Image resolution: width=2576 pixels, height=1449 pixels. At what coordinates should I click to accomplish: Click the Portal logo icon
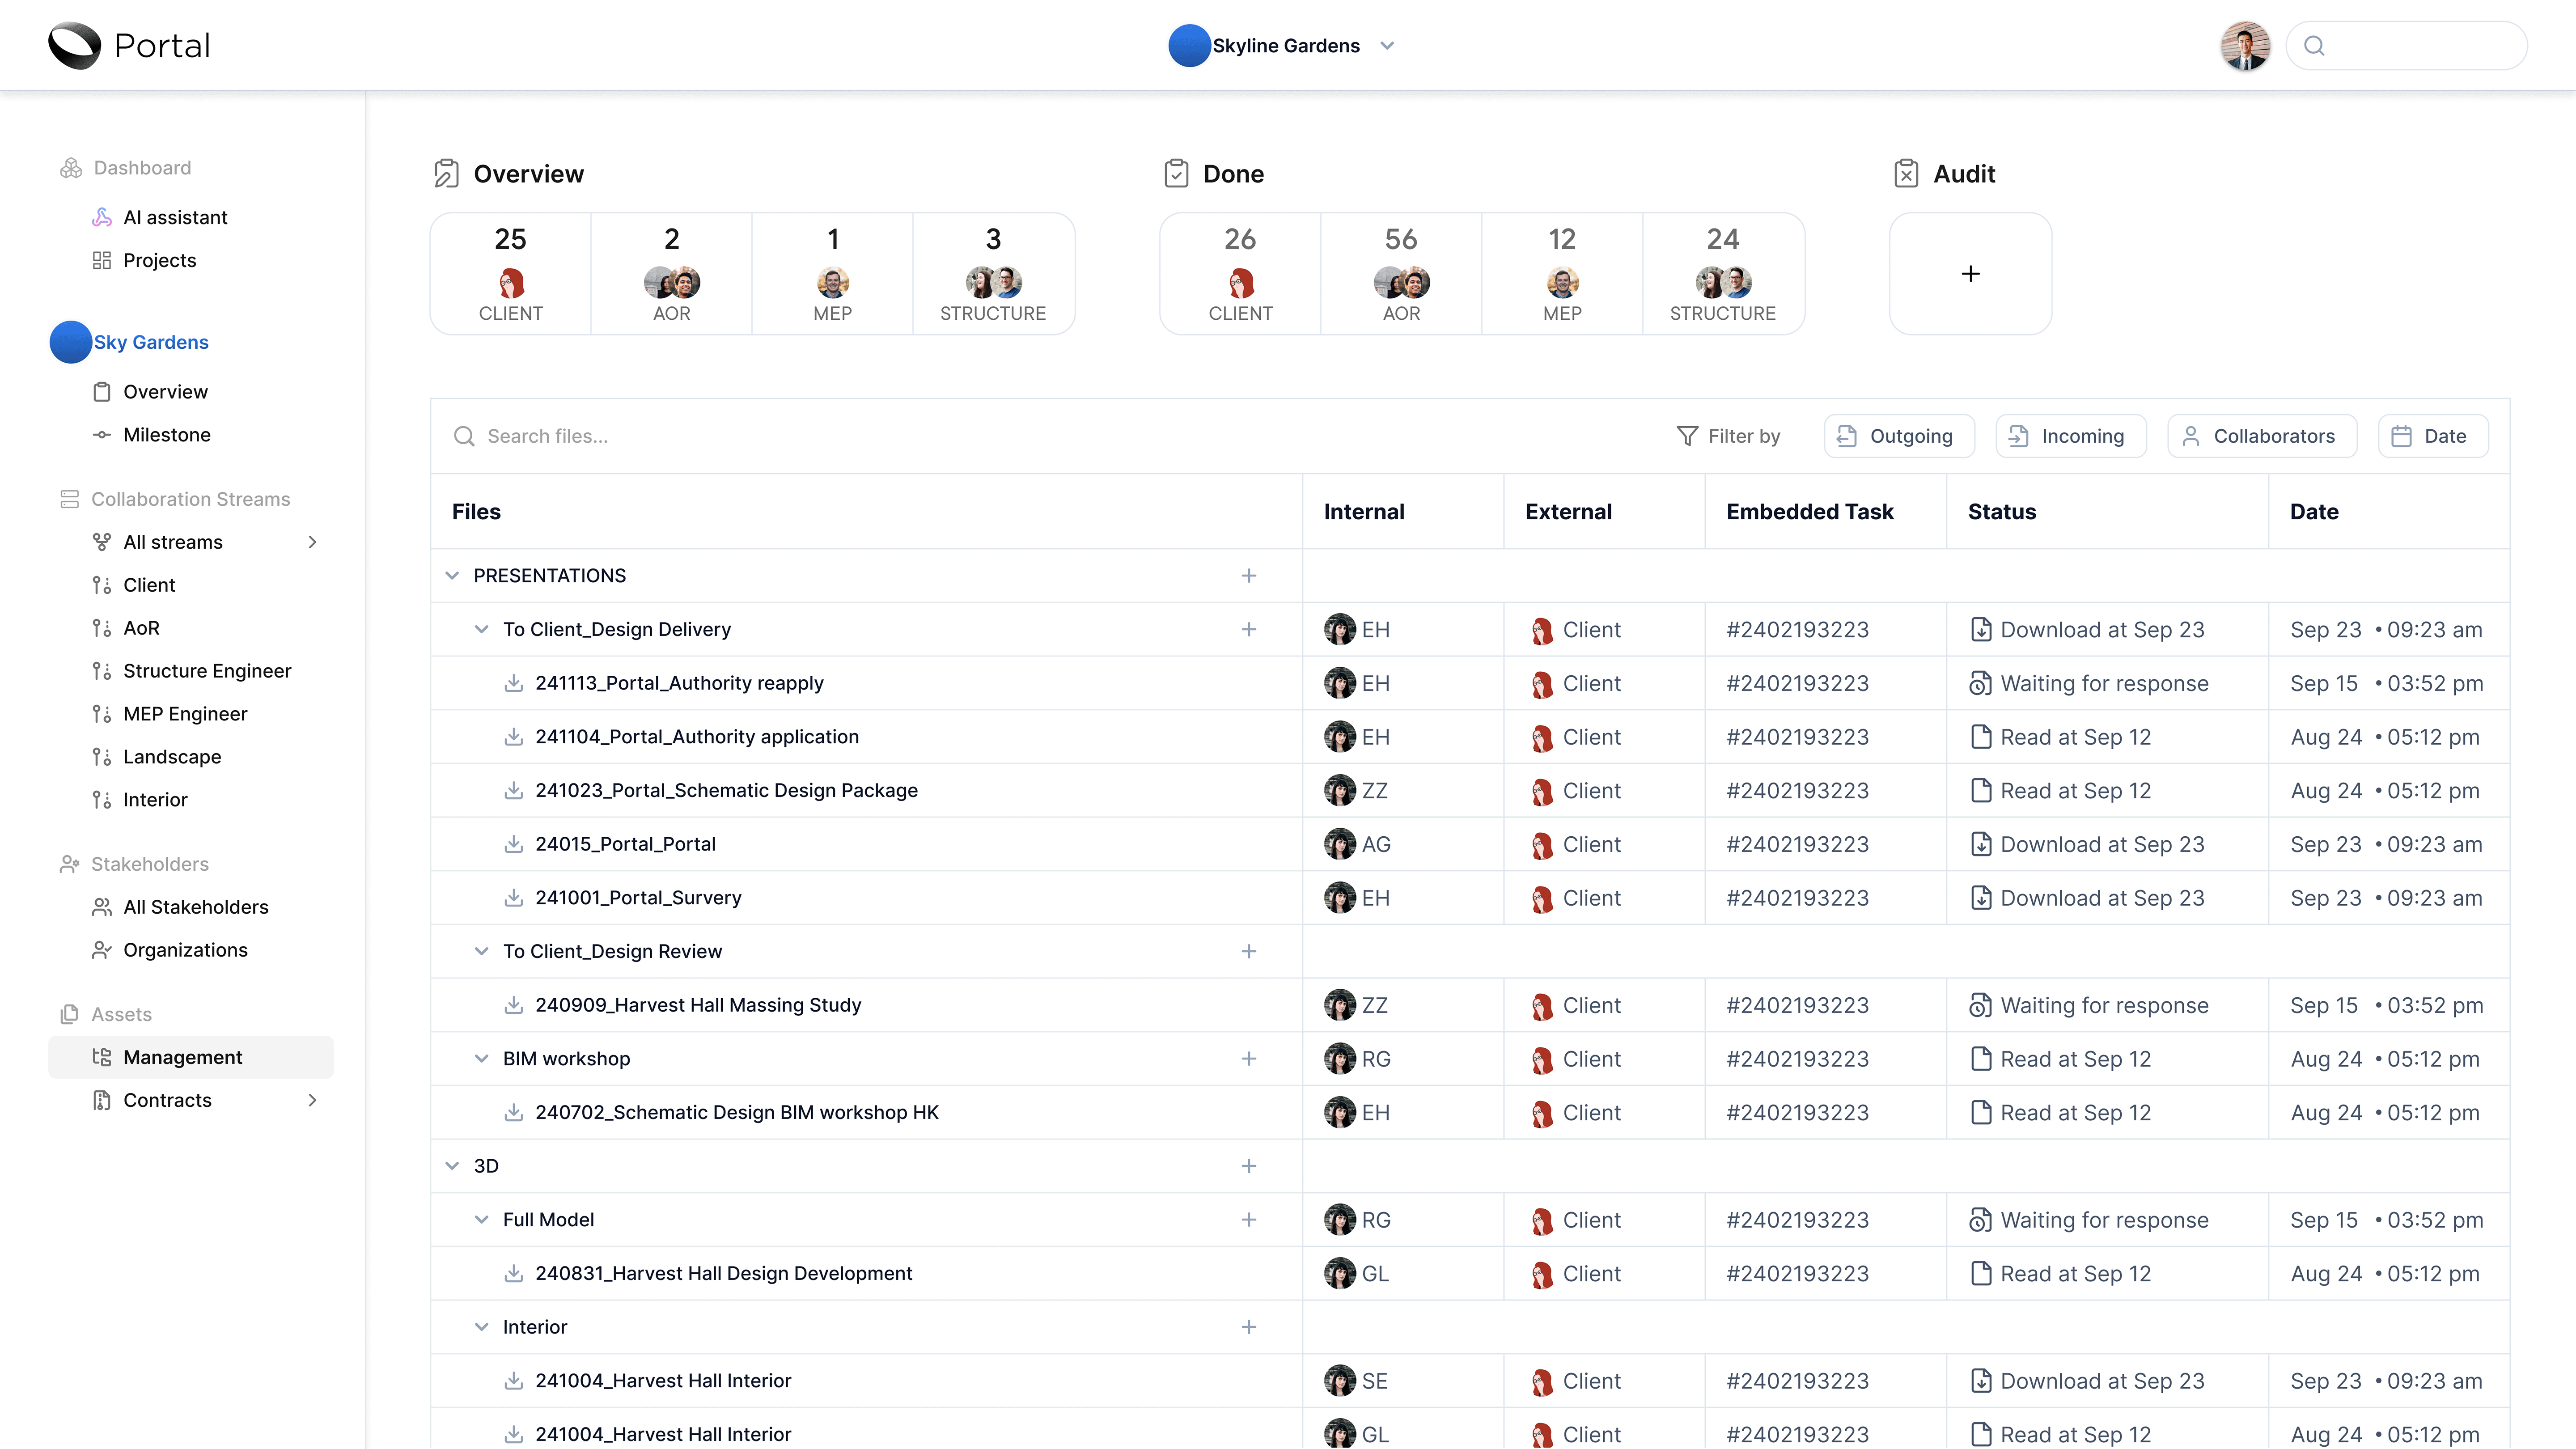(x=75, y=45)
